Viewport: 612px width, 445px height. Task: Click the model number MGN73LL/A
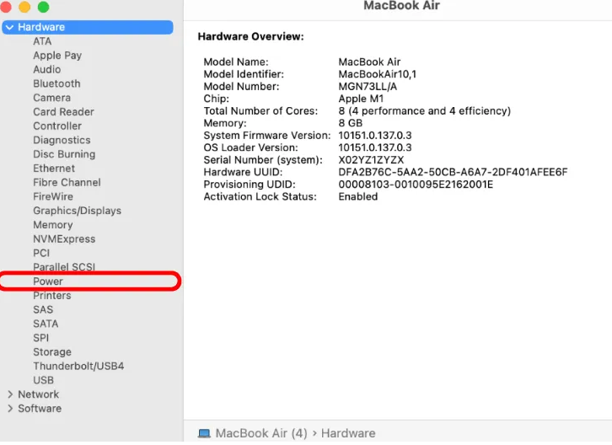[368, 87]
